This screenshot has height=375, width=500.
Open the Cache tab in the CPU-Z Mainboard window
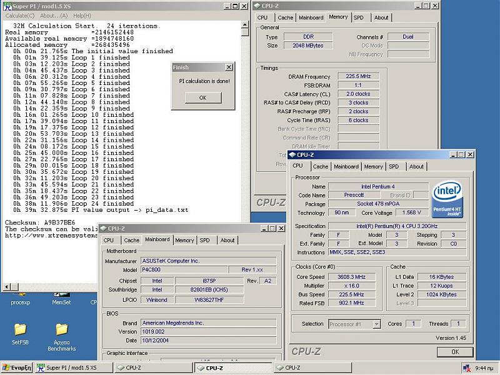click(132, 240)
